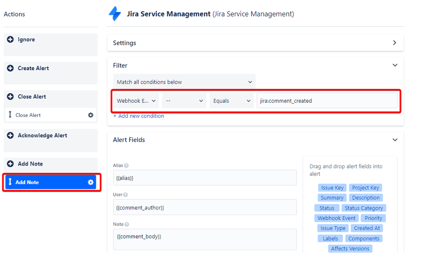Click the Status Category field tag

364,208
